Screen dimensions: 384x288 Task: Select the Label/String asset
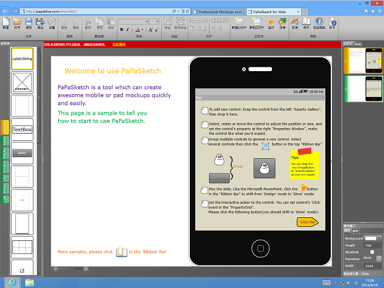pos(22,59)
